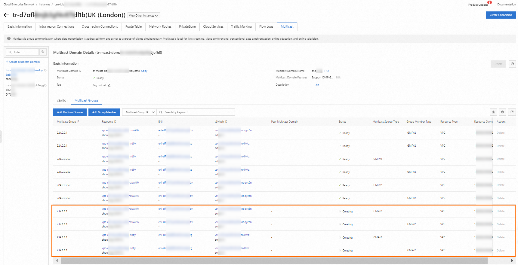518x265 pixels.
Task: Download the multicast groups list
Action: [493, 112]
